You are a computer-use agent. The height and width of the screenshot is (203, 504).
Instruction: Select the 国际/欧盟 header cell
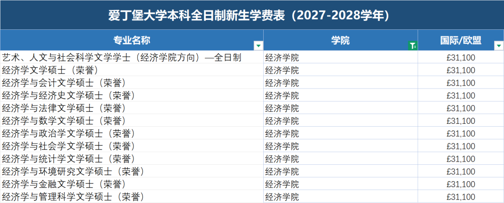tap(461, 40)
